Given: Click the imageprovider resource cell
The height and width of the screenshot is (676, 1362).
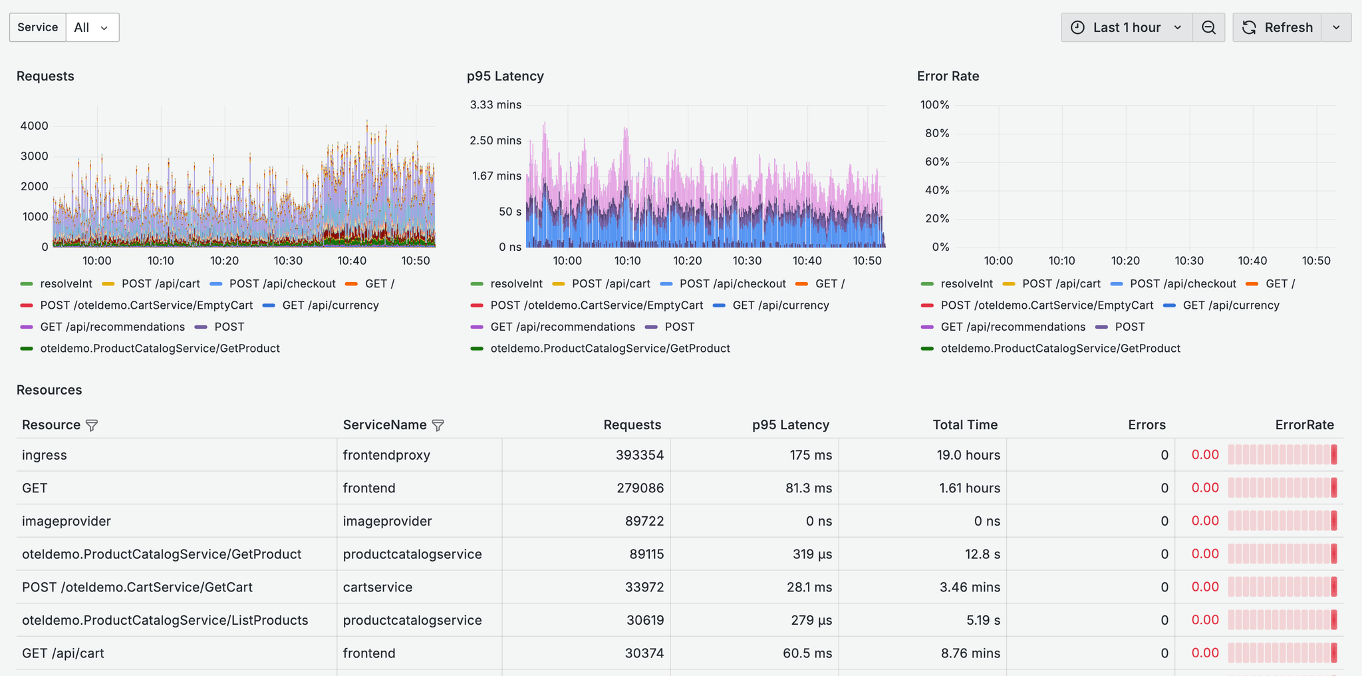Looking at the screenshot, I should point(176,521).
